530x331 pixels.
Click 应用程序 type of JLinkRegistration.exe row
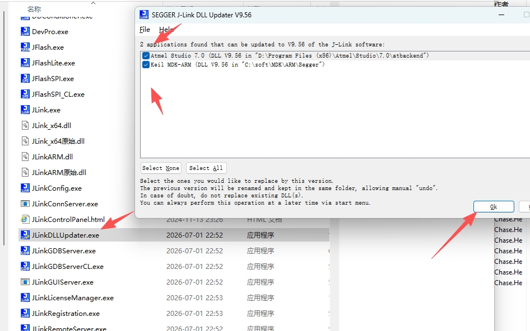[x=261, y=314]
